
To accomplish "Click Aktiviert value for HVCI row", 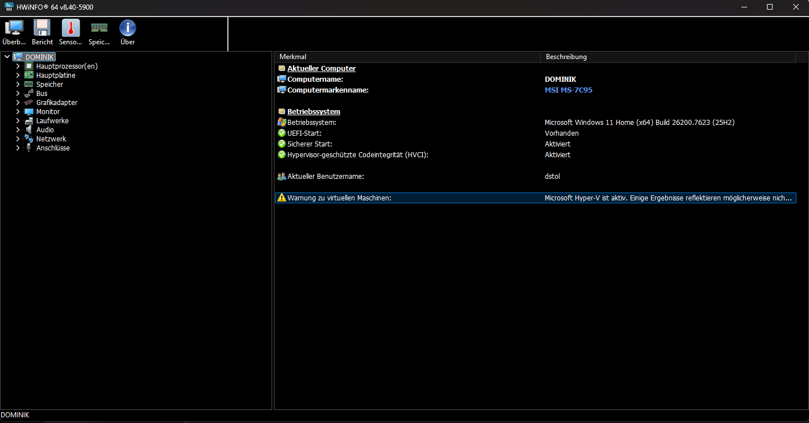I will 558,154.
